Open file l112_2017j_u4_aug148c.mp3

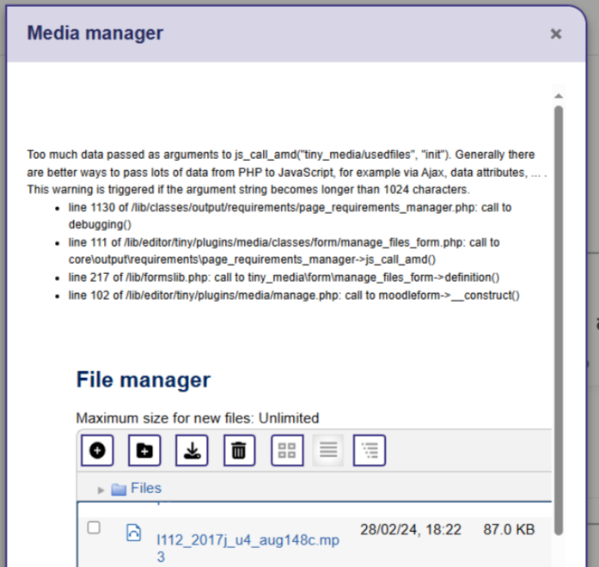coord(248,548)
